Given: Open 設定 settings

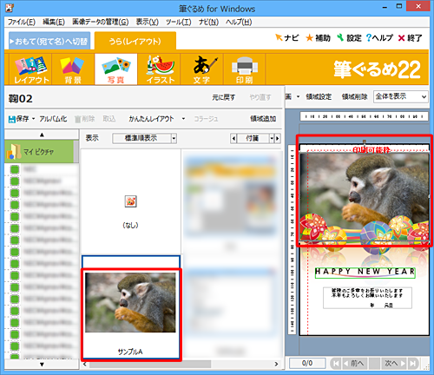Looking at the screenshot, I should 350,37.
